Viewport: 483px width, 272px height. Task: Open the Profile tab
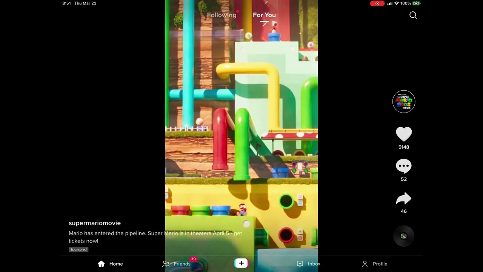375,264
